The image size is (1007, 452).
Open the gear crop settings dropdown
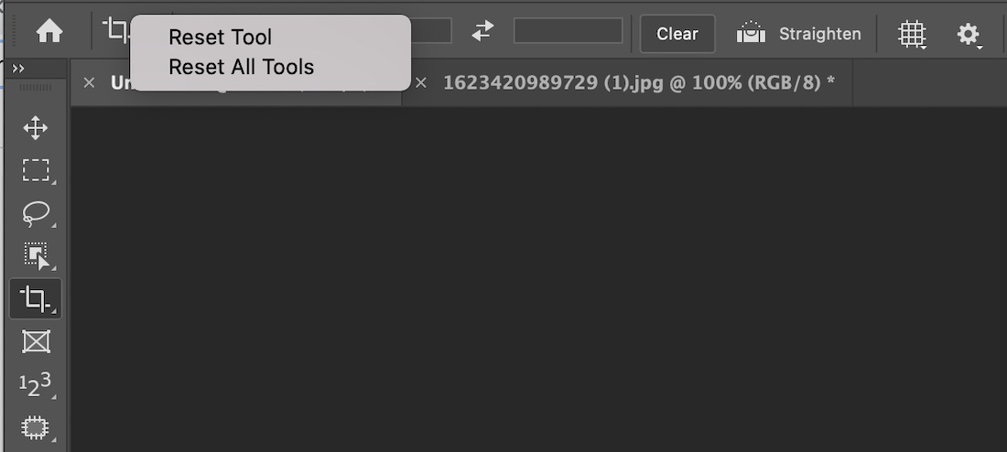pos(969,34)
